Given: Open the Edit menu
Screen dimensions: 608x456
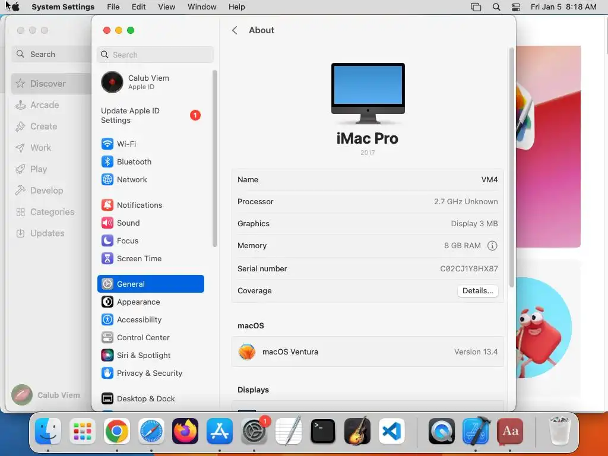Looking at the screenshot, I should 138,7.
